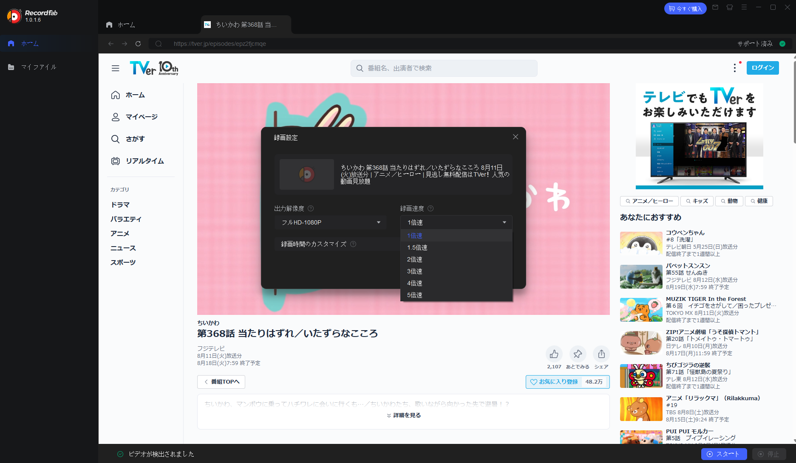Screen dimensions: 796x463
Task: Choose 5倍速 recording speed
Action: tap(456, 295)
